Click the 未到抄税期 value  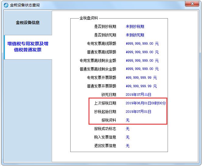coord(135,26)
